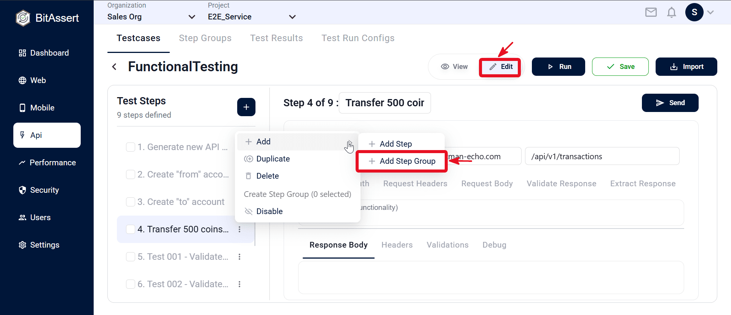
Task: Check the box for step 4 Transfer 500 coins
Action: [x=131, y=229]
